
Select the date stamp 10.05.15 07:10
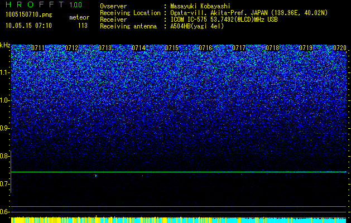pyautogui.click(x=28, y=26)
